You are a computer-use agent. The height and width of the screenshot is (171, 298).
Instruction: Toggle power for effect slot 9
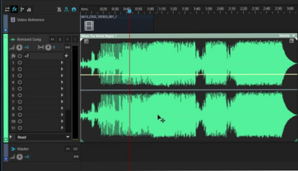(20, 115)
